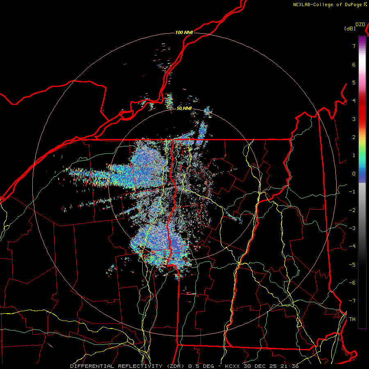The image size is (369, 369).
Task: Click the 3 value on the color scale
Action: tap(354, 119)
